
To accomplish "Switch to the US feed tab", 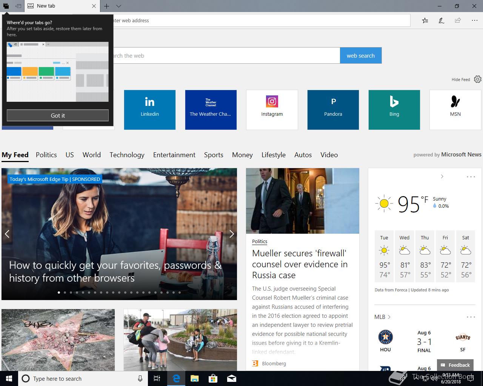I will [70, 155].
